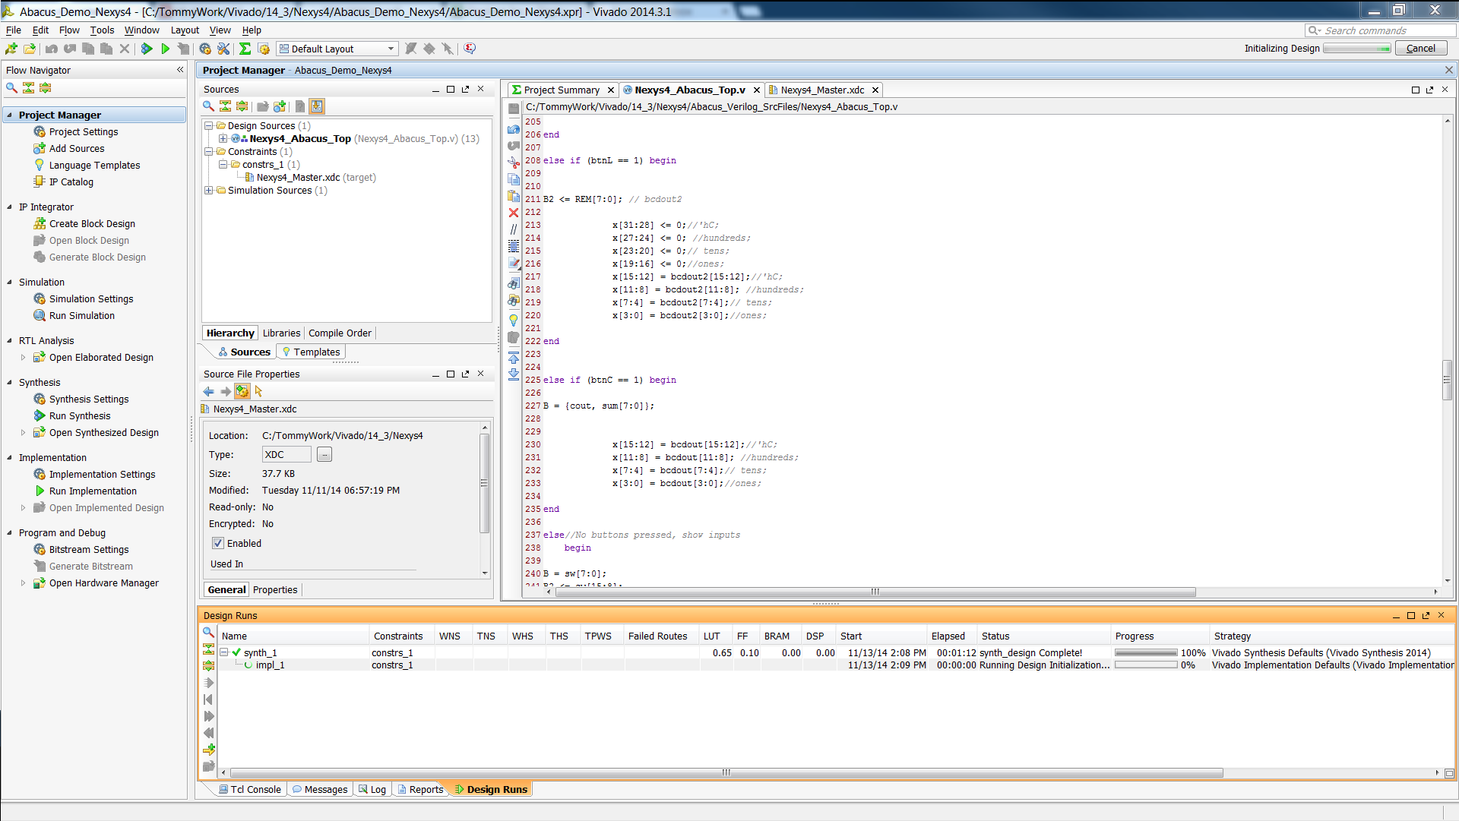Click the Project Summary sigma toolbar icon
This screenshot has height=821, width=1459.
(245, 49)
